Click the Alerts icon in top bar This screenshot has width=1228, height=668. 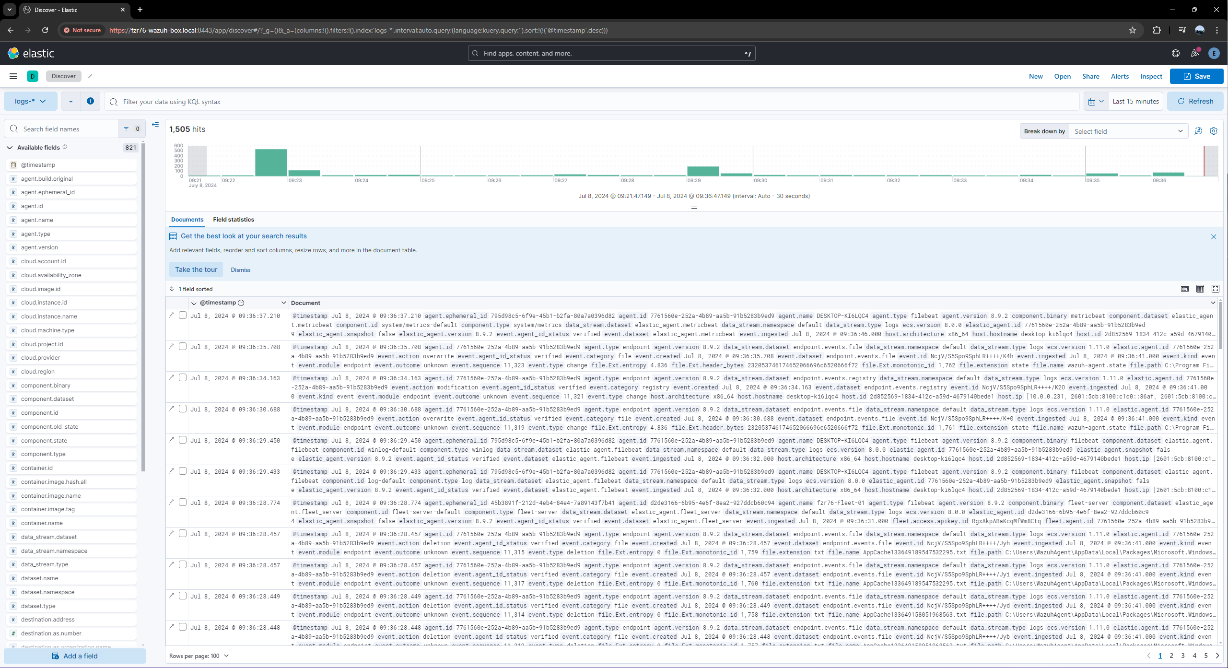click(1120, 76)
